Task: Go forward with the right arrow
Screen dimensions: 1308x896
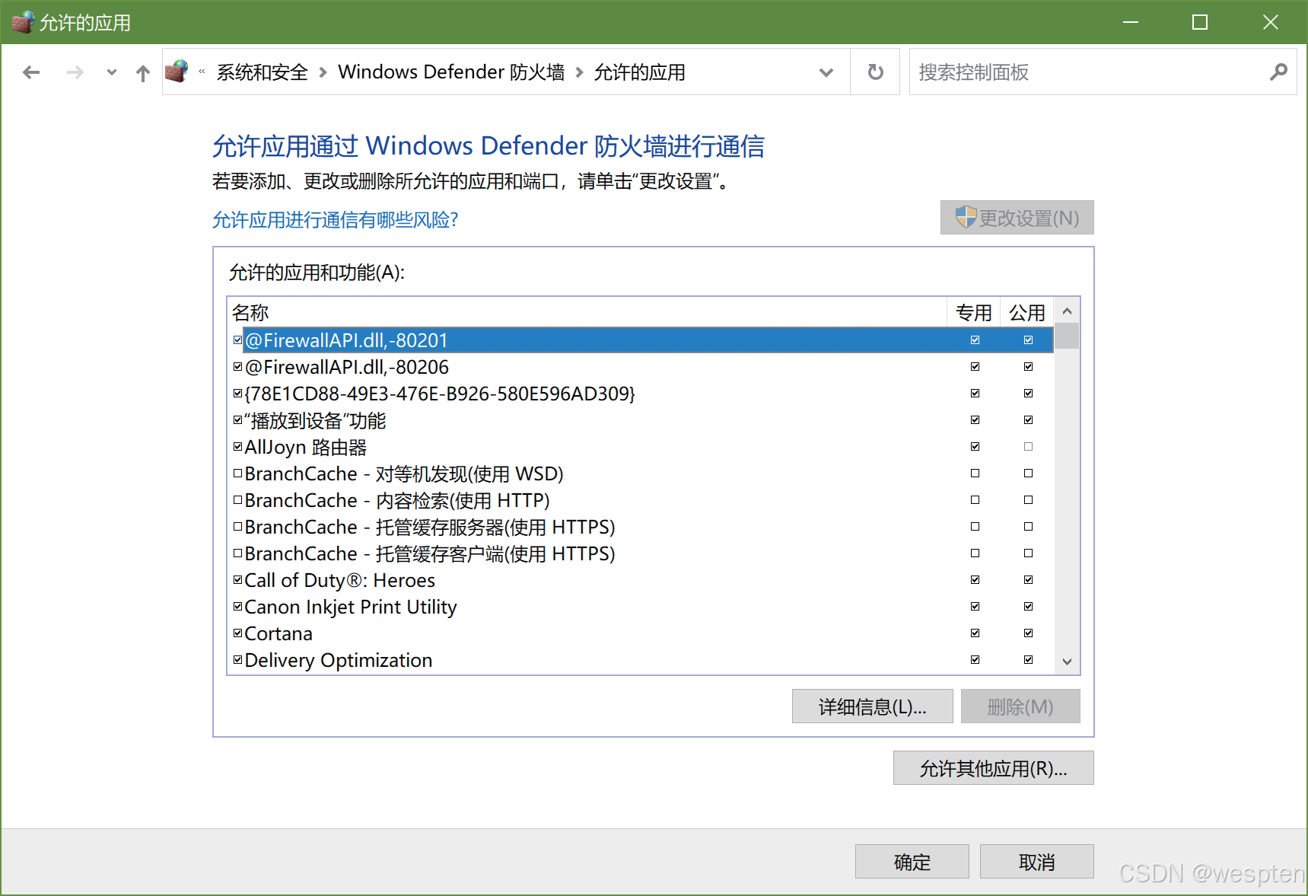Action: [75, 72]
